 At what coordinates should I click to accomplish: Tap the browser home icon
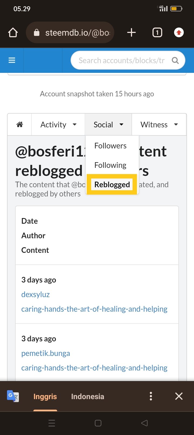tap(13, 33)
